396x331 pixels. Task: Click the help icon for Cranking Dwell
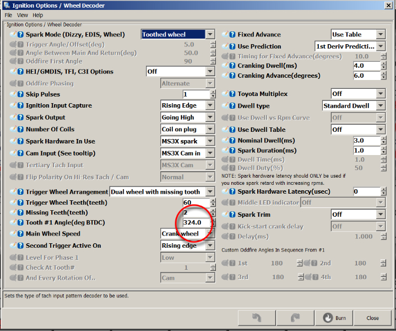coord(232,66)
